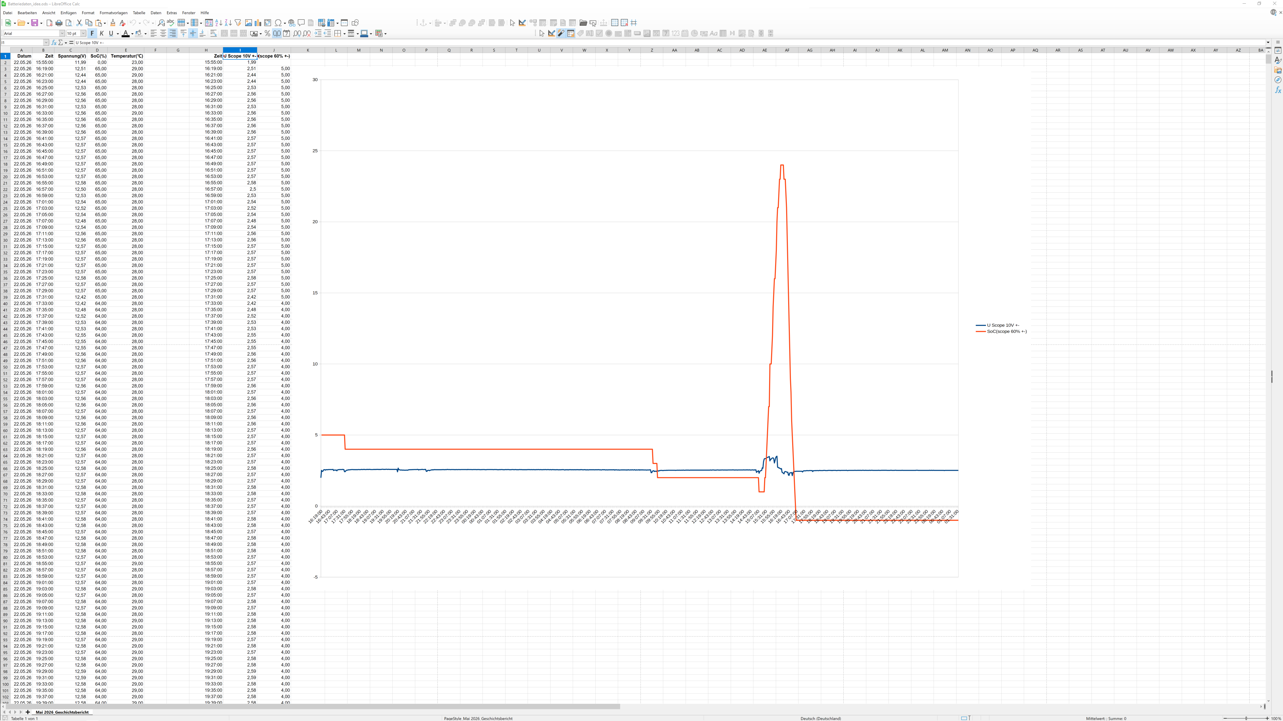Open the Function Wizard

tap(54, 43)
